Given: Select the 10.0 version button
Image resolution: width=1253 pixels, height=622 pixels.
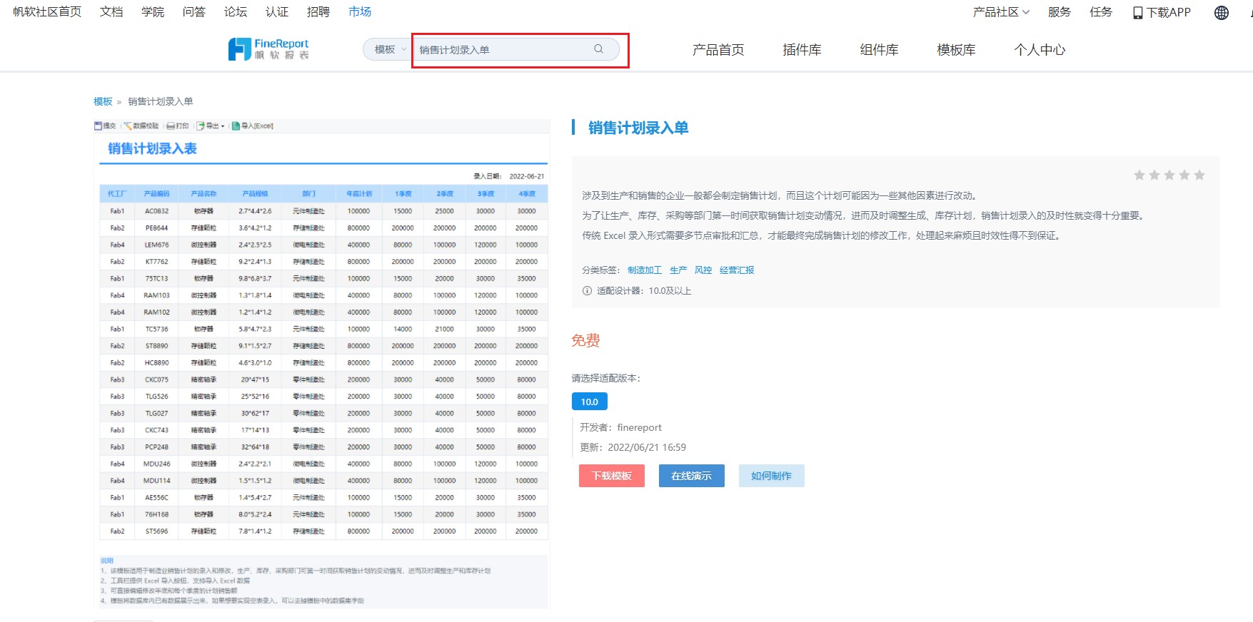Looking at the screenshot, I should click(x=590, y=402).
